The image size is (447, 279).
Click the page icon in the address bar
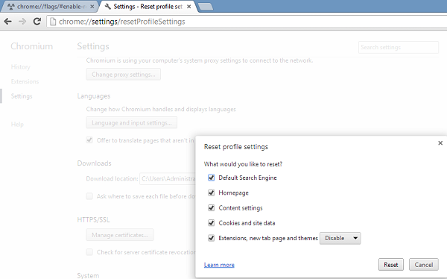point(53,22)
